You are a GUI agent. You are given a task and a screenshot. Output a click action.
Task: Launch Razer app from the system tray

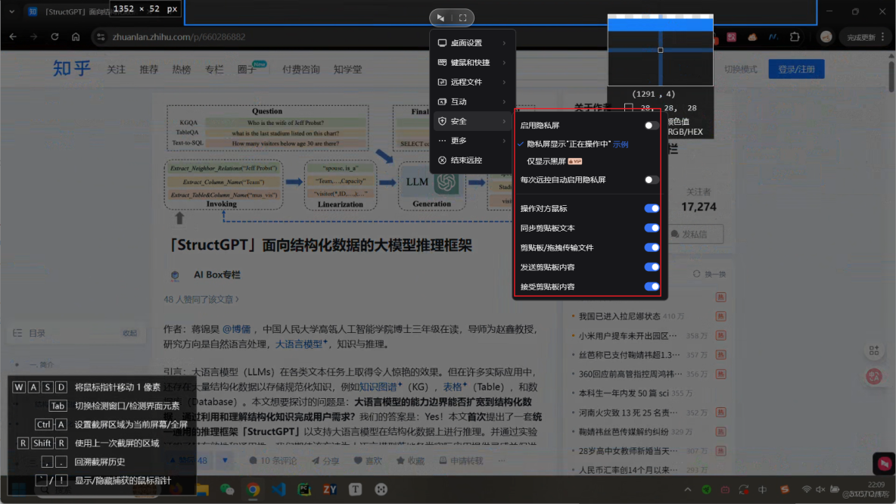707,489
